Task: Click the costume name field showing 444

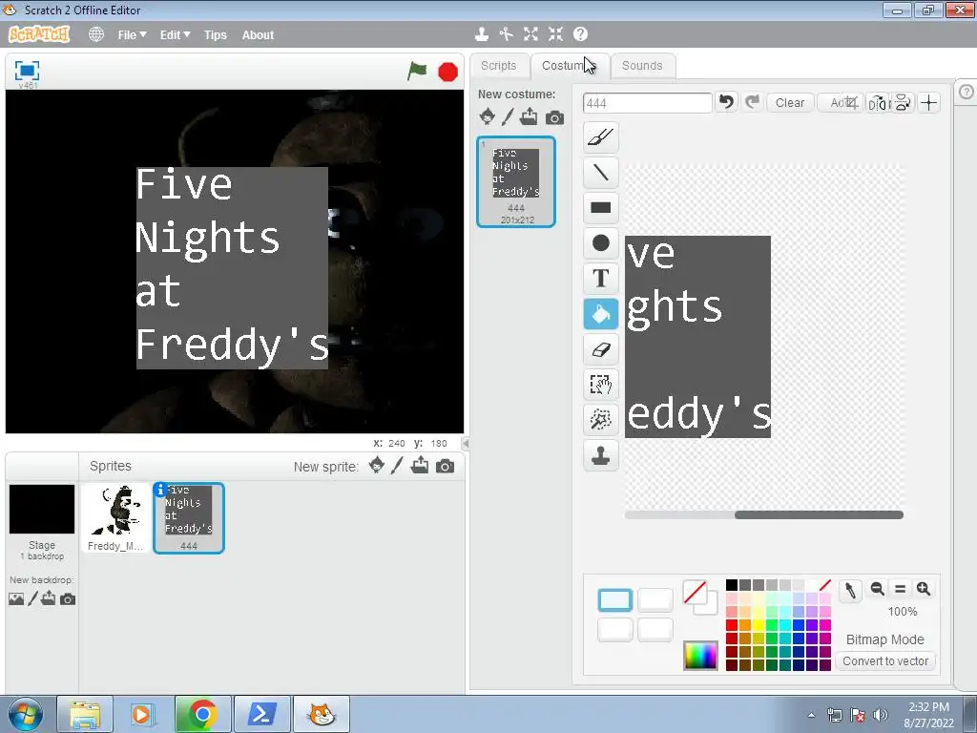Action: [x=648, y=103]
